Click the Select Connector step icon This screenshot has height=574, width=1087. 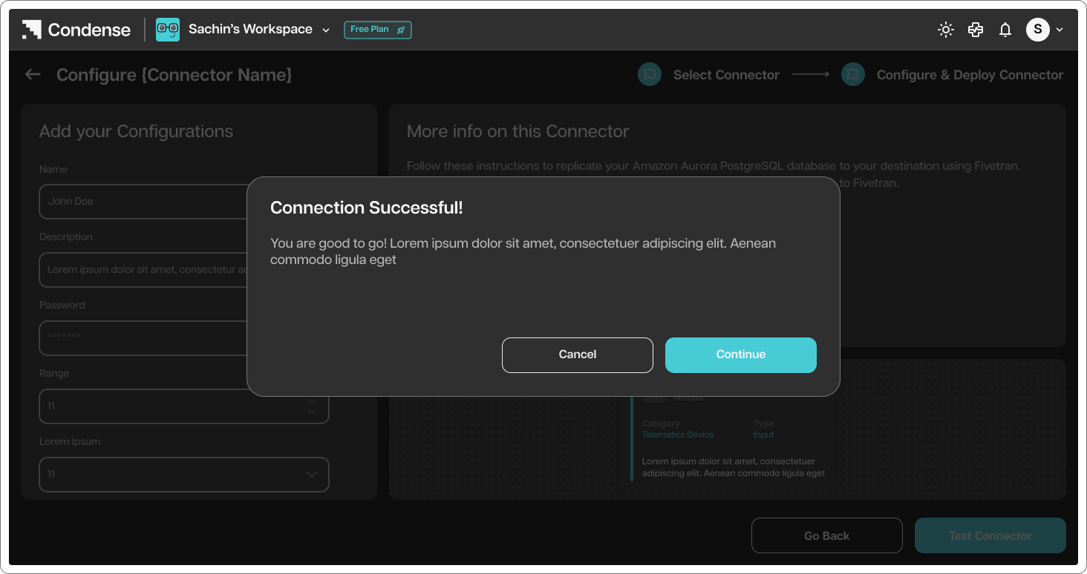click(650, 74)
